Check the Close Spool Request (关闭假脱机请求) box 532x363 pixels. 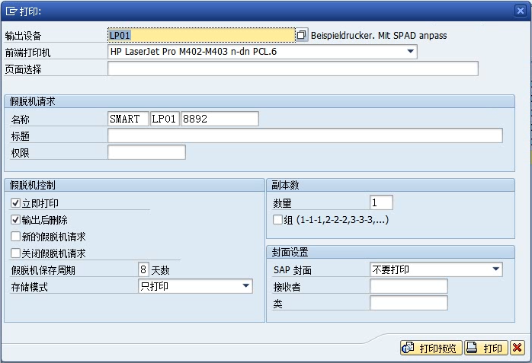(x=16, y=253)
